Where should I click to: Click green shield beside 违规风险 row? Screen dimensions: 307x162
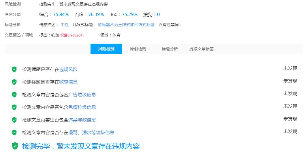click(14, 69)
